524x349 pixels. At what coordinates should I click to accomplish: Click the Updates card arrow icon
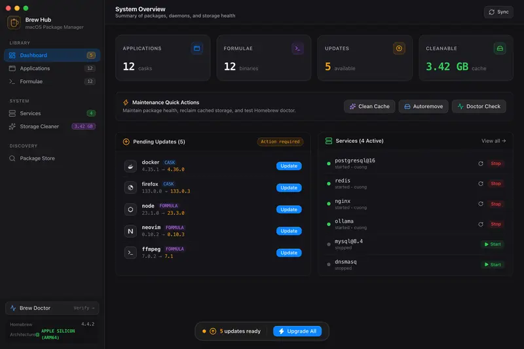click(399, 48)
